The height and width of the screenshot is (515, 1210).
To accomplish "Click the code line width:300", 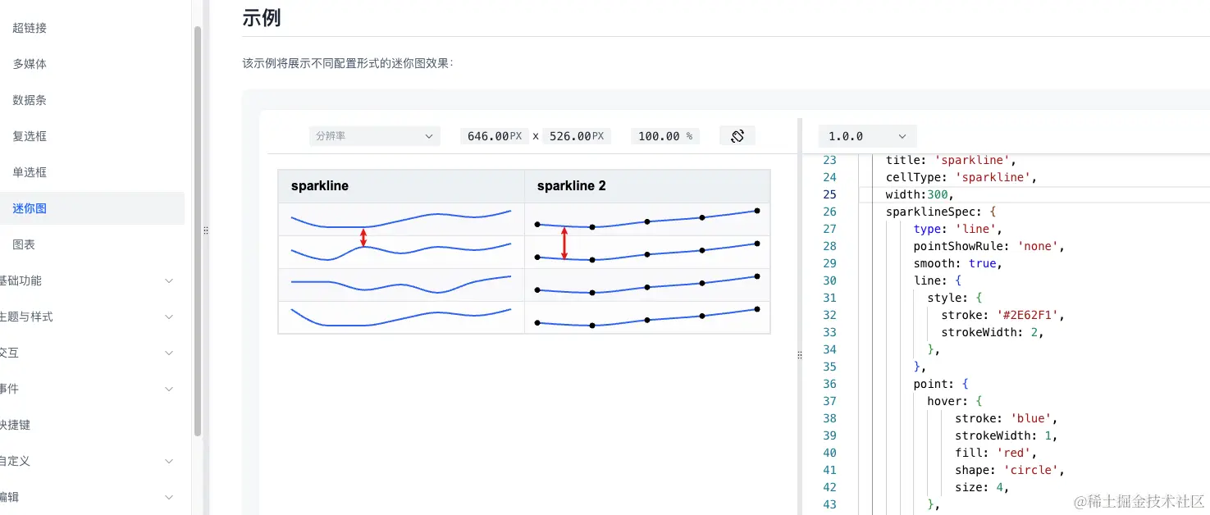I will 920,194.
